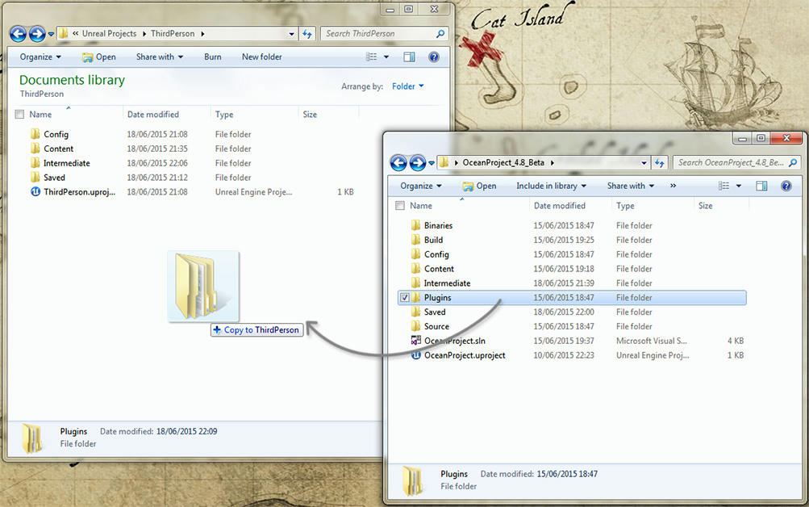
Task: Open the Arrange by Folder dropdown
Action: pyautogui.click(x=407, y=86)
